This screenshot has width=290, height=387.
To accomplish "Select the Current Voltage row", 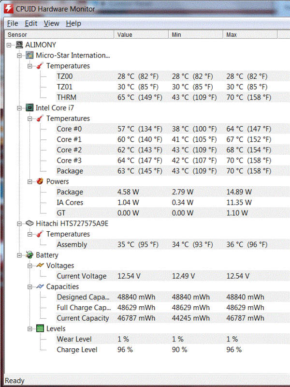I will coord(173,276).
